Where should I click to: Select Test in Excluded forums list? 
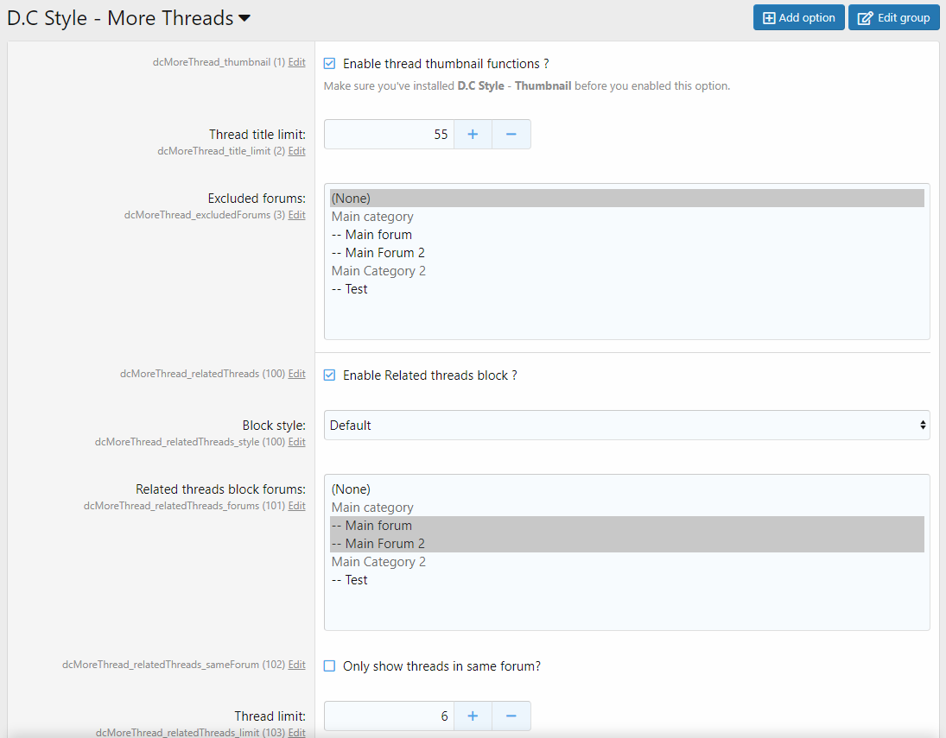click(349, 289)
